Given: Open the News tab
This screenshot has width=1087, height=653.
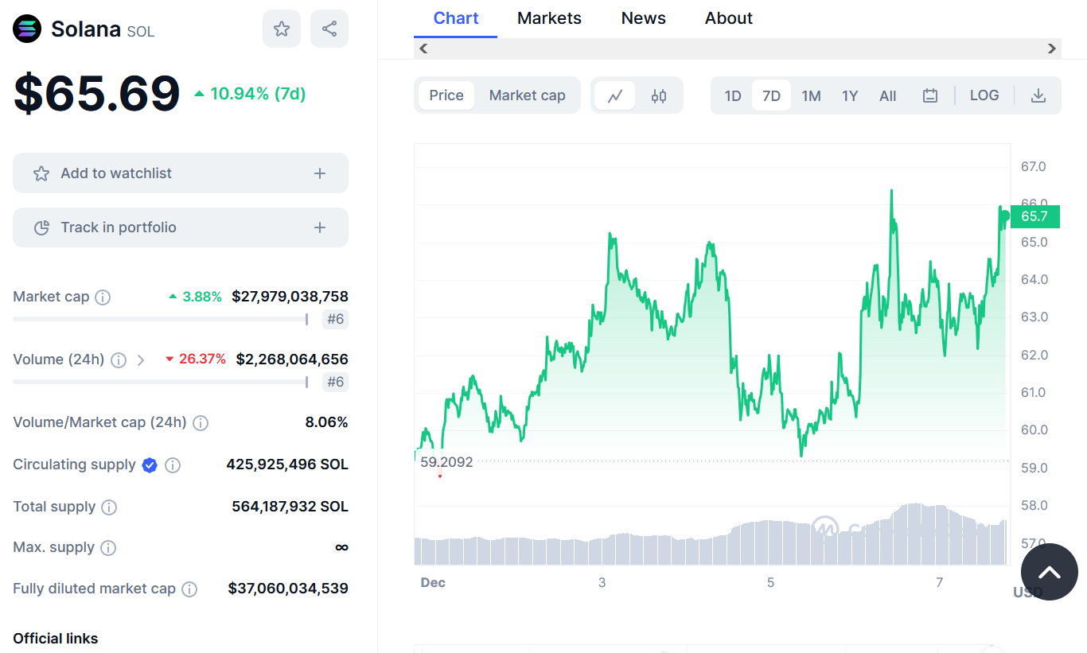Looking at the screenshot, I should point(644,18).
